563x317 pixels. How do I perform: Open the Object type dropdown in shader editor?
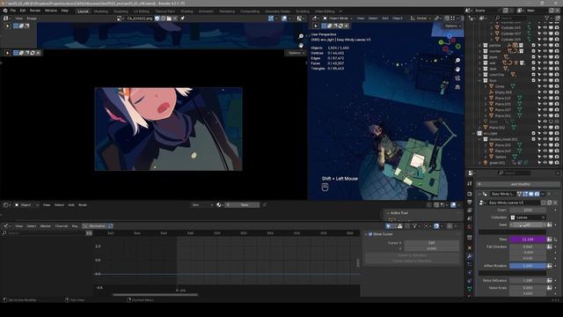26,205
